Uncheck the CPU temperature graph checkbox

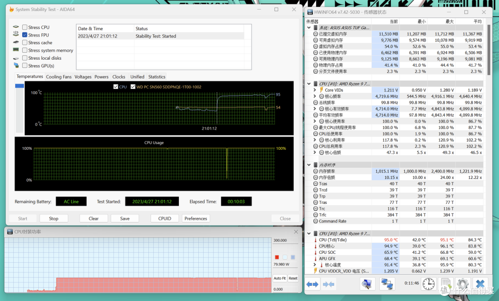point(116,86)
